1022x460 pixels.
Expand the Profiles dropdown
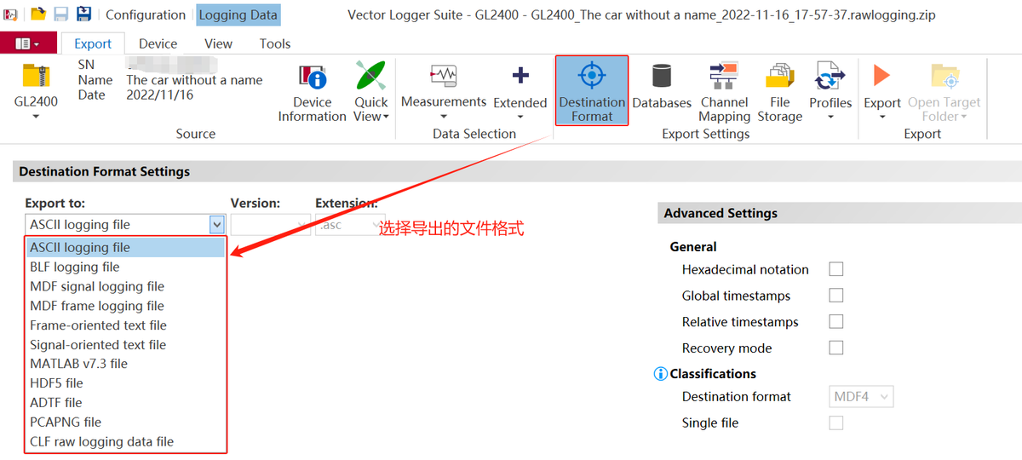[x=830, y=117]
